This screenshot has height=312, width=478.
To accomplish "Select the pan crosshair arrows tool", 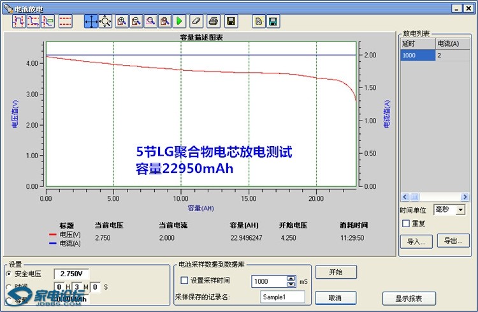I will point(91,21).
